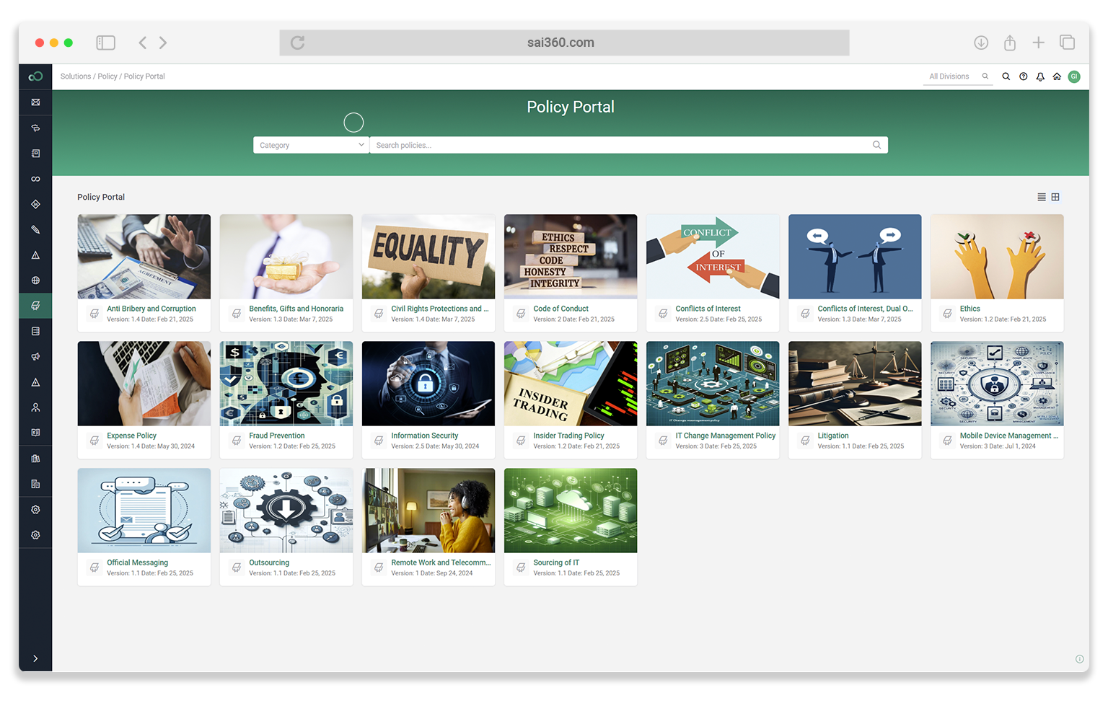Open the help question mark icon
Image resolution: width=1108 pixels, height=711 pixels.
click(1023, 76)
